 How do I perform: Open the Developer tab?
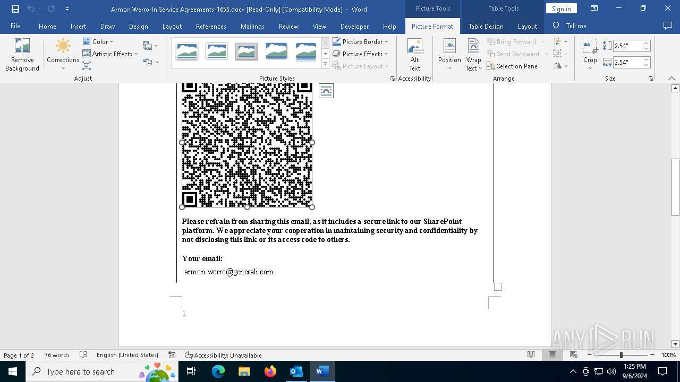pyautogui.click(x=354, y=26)
